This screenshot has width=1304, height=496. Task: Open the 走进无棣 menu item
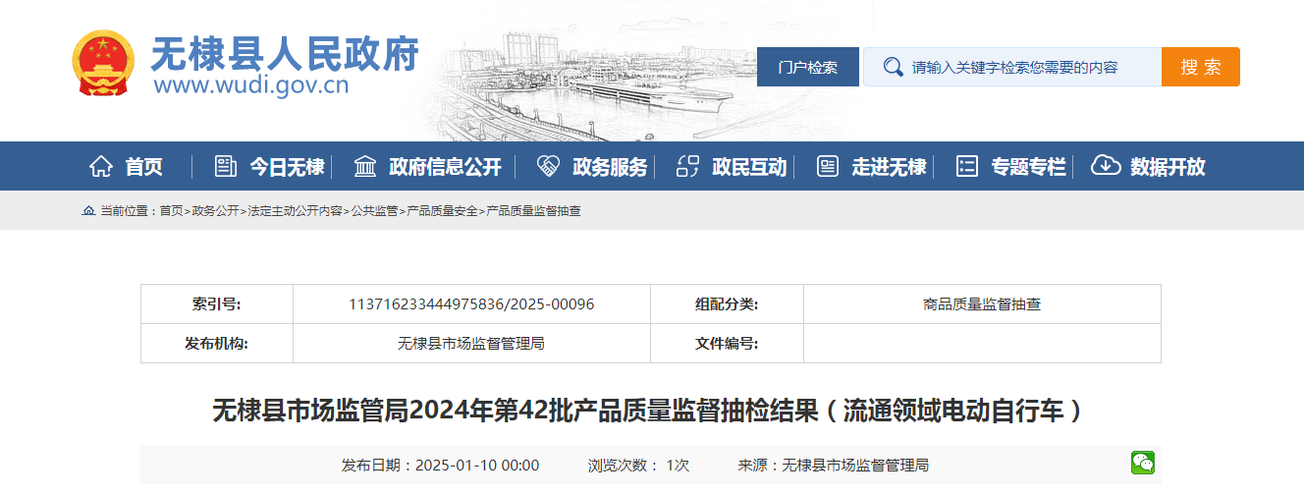click(889, 167)
